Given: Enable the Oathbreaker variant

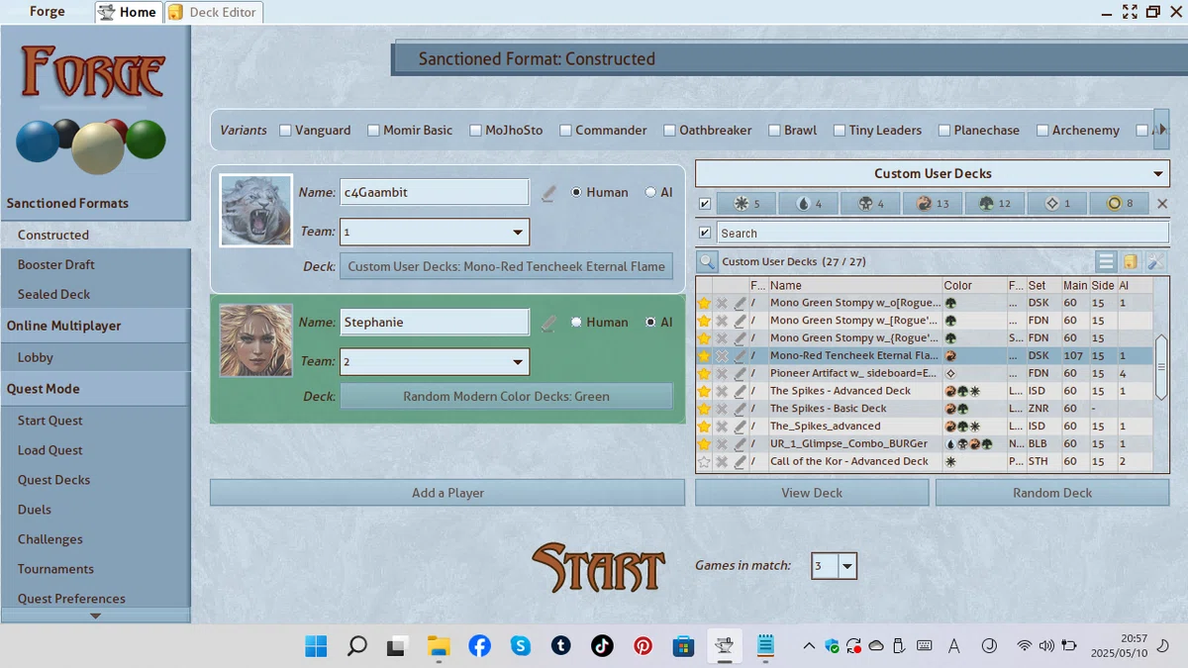Looking at the screenshot, I should pyautogui.click(x=670, y=130).
